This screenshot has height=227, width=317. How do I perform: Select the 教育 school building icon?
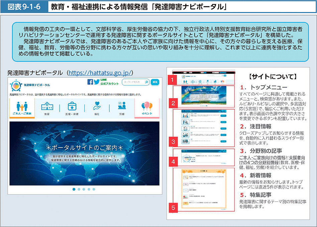[47, 106]
